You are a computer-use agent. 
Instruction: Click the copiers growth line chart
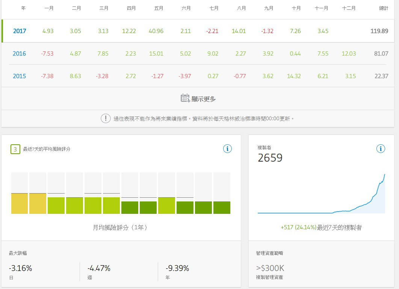[321, 194]
